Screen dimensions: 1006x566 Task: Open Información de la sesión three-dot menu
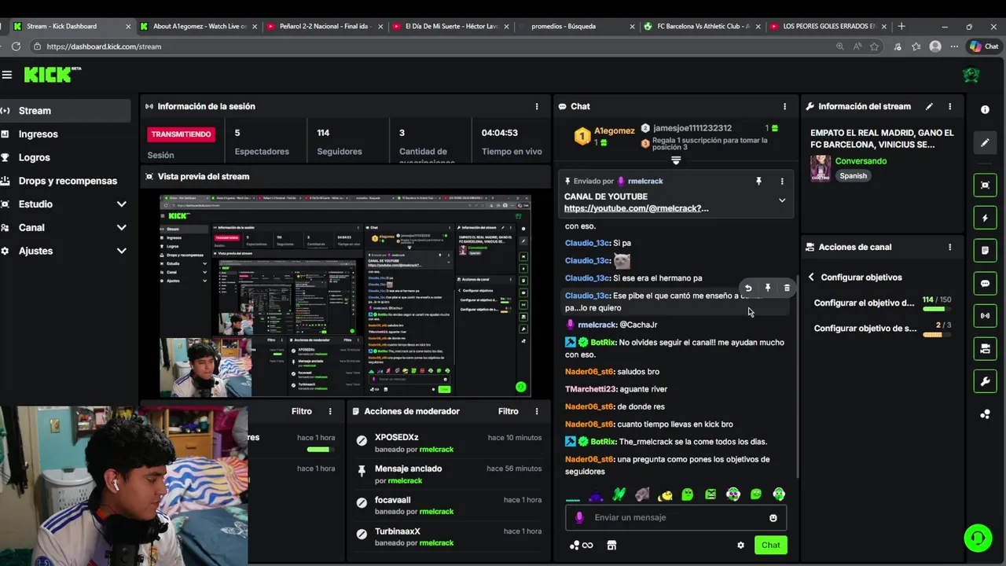tap(537, 106)
